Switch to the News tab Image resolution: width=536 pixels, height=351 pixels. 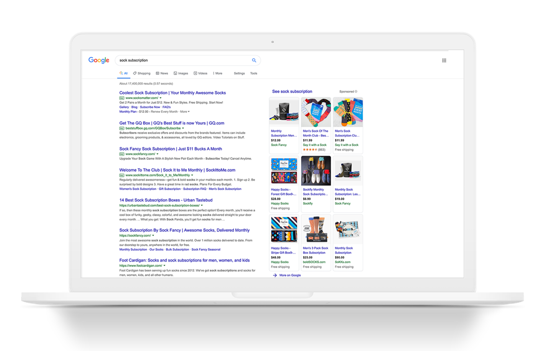click(162, 73)
